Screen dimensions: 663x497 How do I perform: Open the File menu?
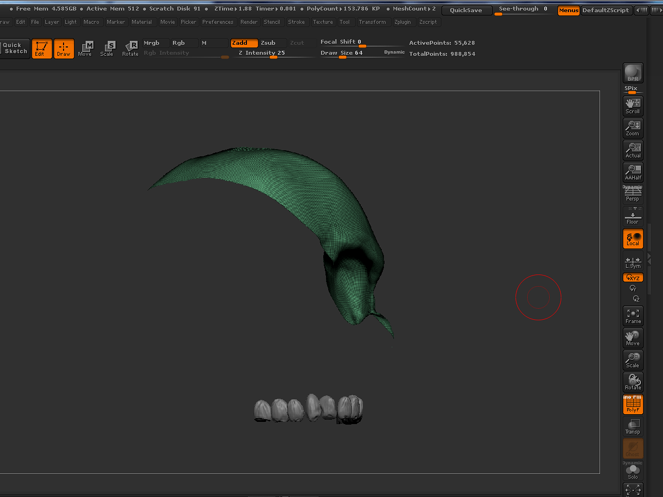click(35, 22)
